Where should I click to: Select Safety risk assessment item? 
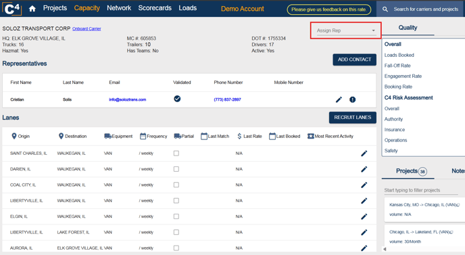point(391,151)
